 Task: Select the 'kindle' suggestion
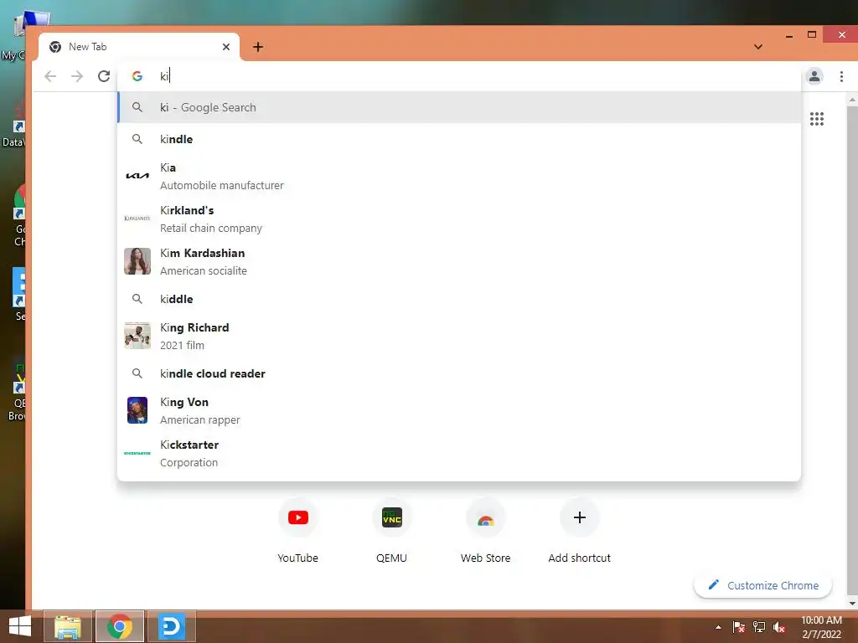pyautogui.click(x=459, y=139)
